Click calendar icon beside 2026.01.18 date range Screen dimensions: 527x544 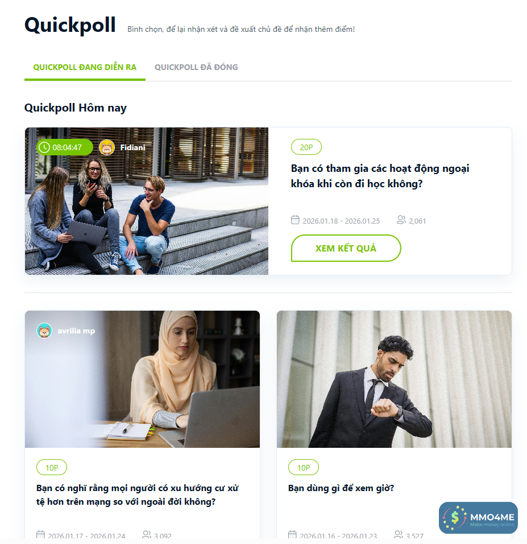(x=295, y=220)
